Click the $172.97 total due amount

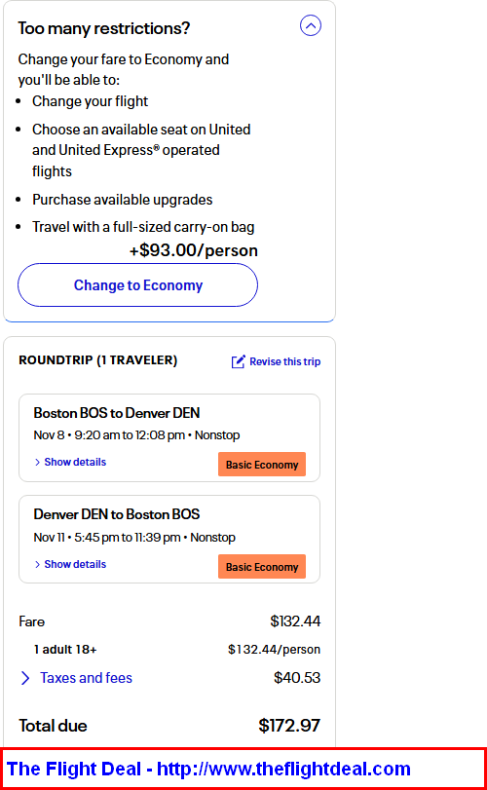point(289,726)
